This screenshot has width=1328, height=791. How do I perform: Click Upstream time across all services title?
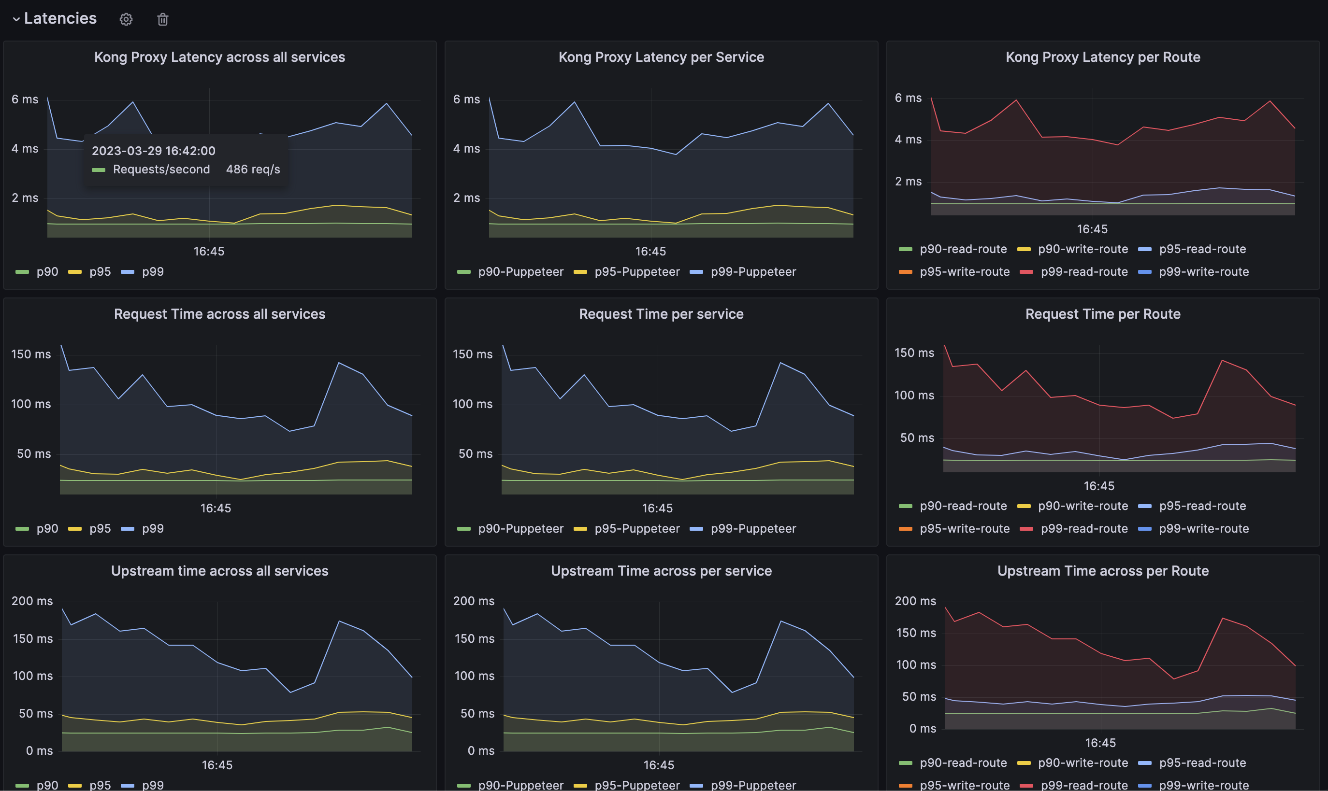click(219, 571)
